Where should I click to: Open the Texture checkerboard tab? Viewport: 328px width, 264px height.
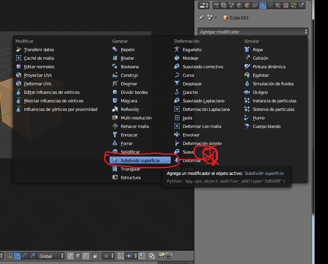pyautogui.click(x=286, y=5)
